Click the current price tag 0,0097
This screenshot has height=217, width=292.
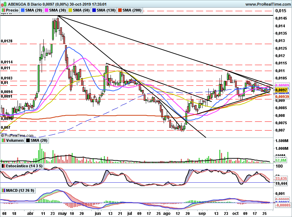coord(281,90)
